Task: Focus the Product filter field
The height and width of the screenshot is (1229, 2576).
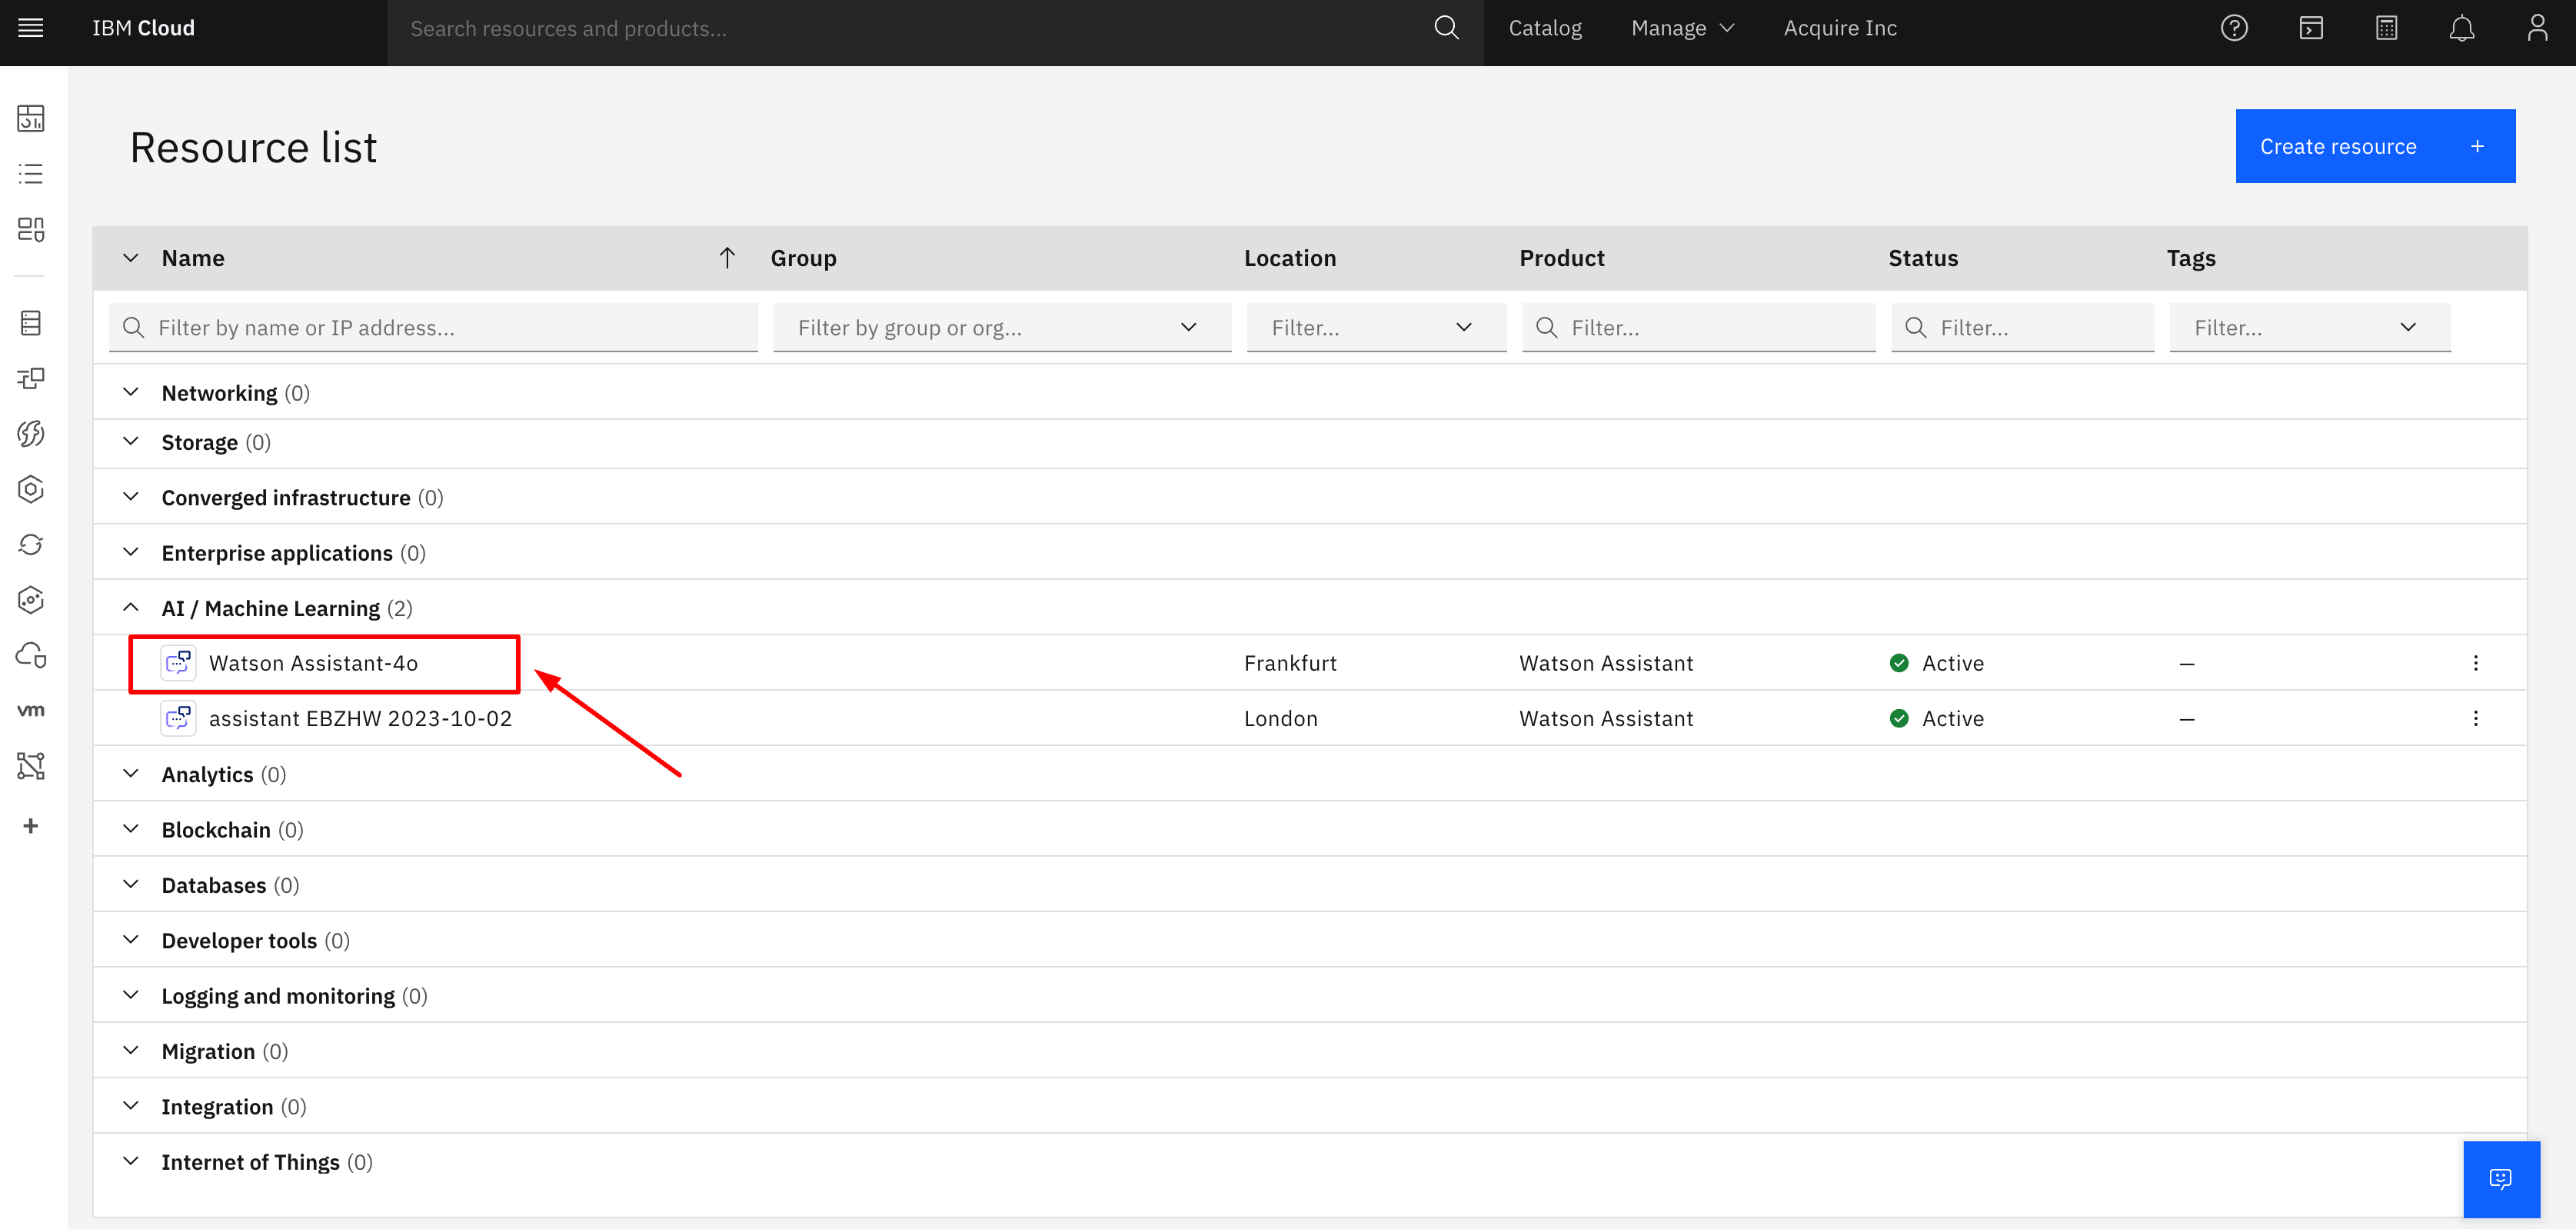Action: pos(1698,327)
